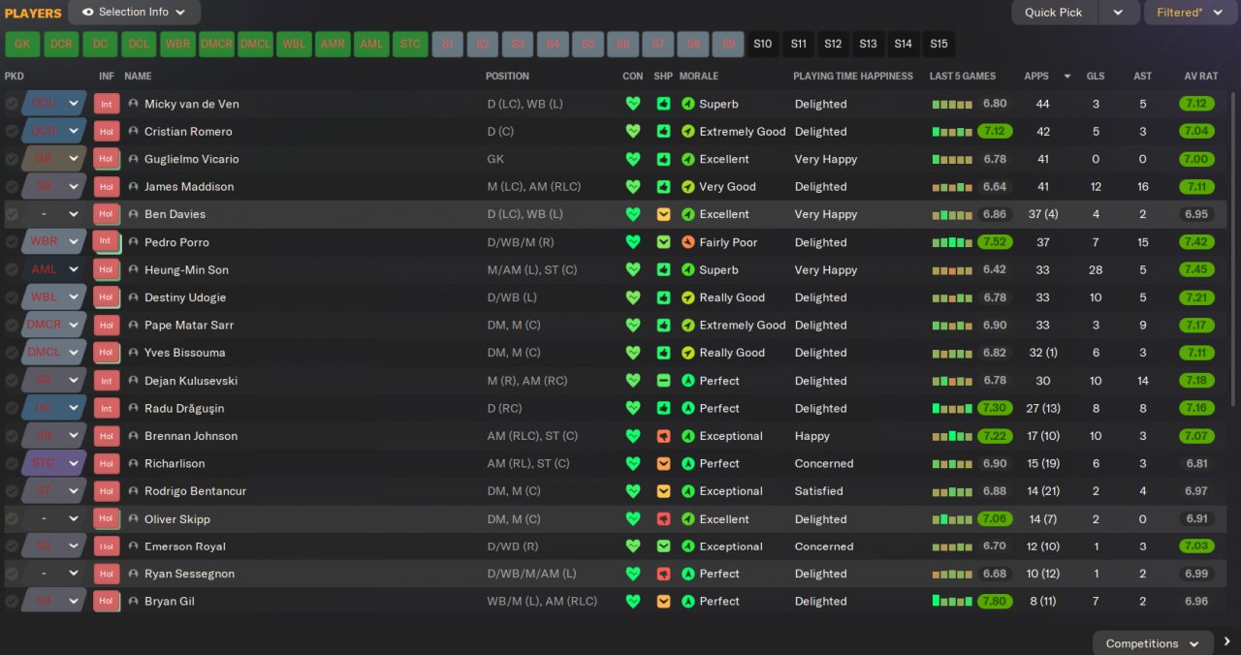Toggle the selection tick for Dejan Kulusevski
This screenshot has width=1241, height=655.
(x=12, y=381)
